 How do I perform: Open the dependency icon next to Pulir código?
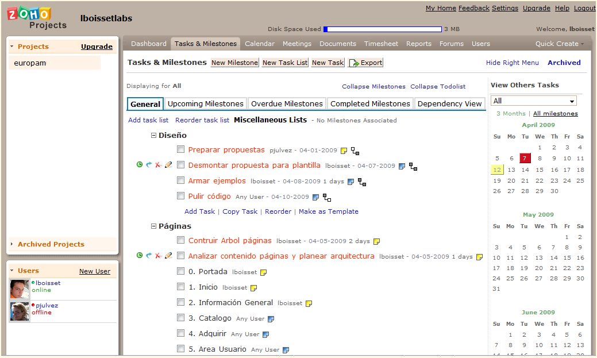coord(327,197)
